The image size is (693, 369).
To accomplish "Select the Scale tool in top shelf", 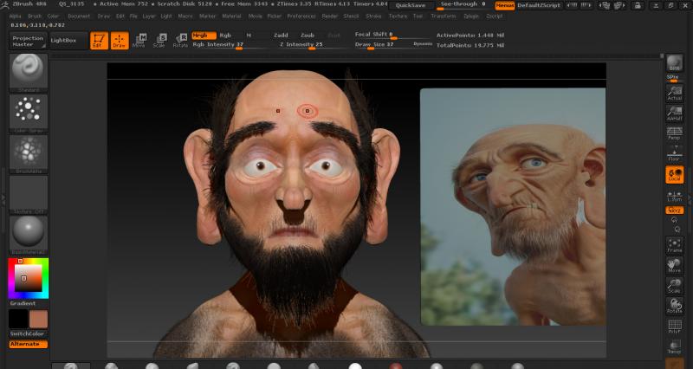I will [159, 40].
